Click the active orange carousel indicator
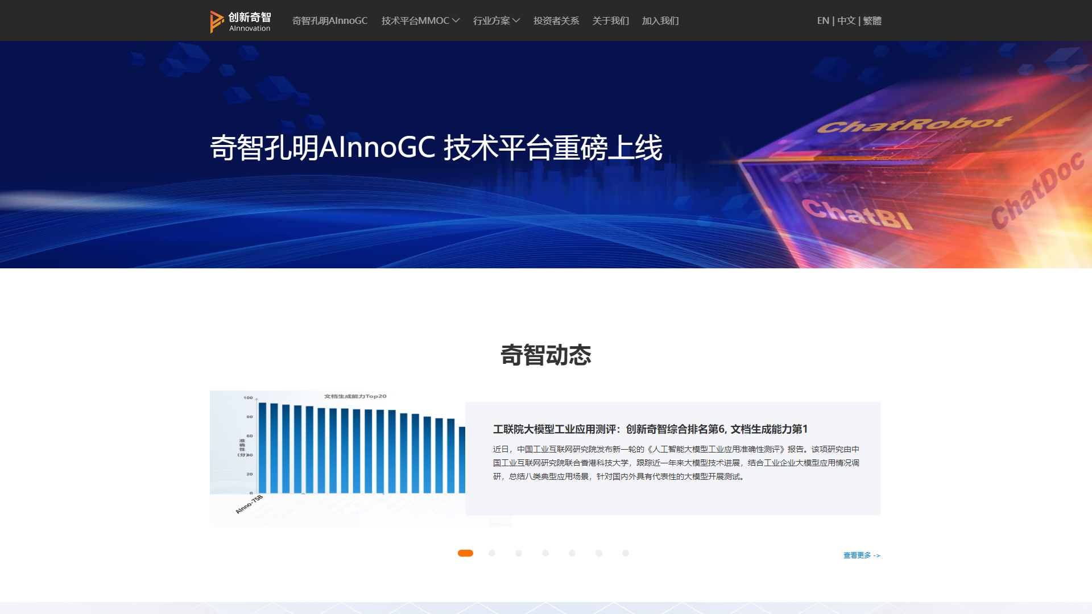This screenshot has height=614, width=1092. click(465, 552)
